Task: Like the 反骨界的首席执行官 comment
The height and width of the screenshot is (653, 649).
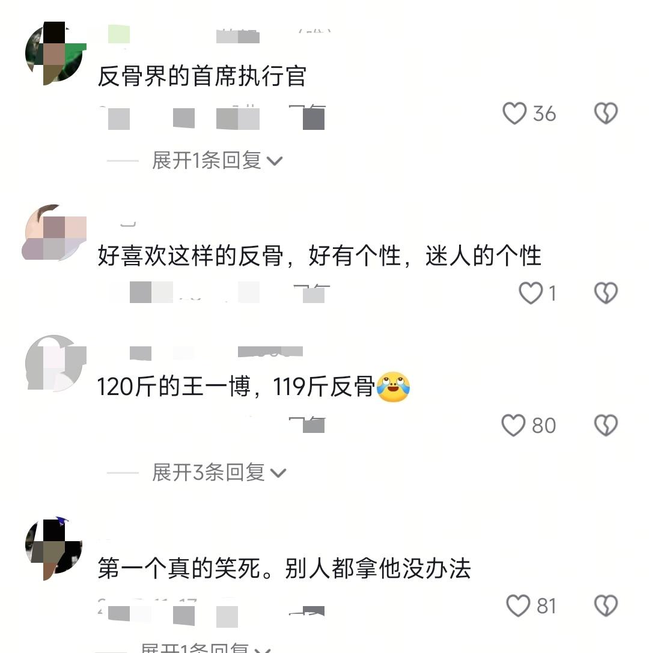Action: click(514, 113)
